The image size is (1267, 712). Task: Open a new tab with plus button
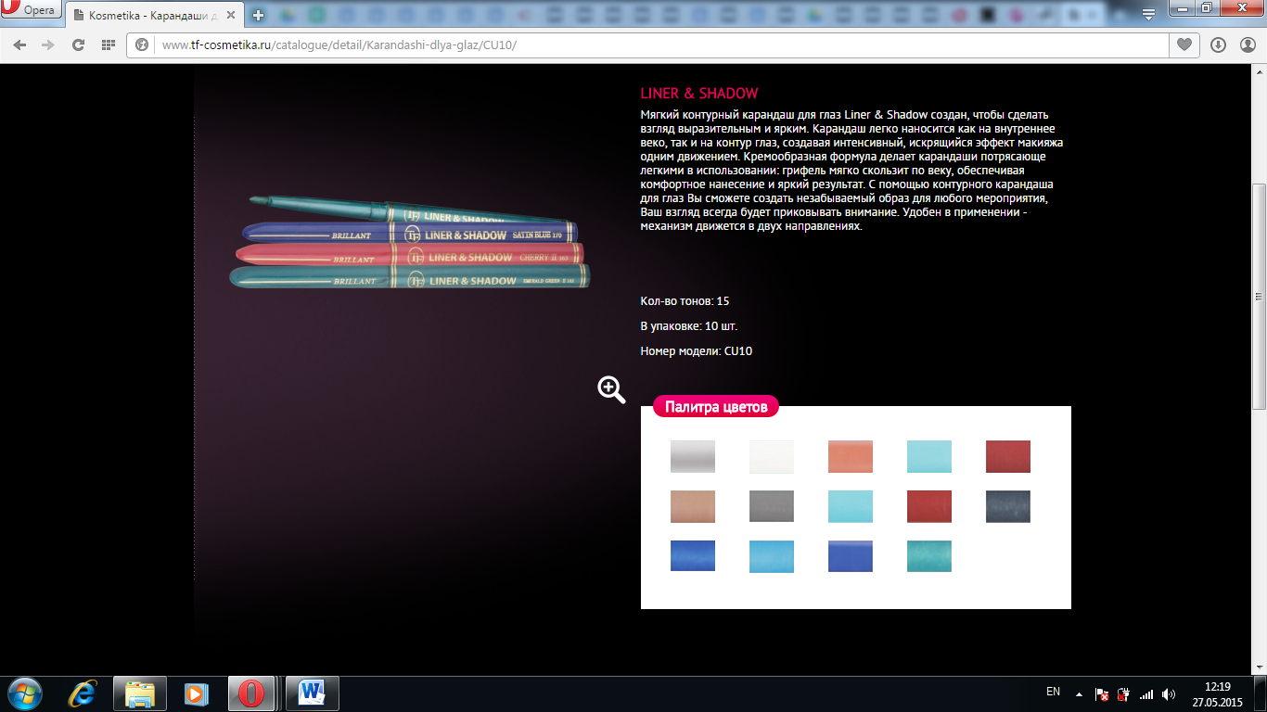coord(258,15)
